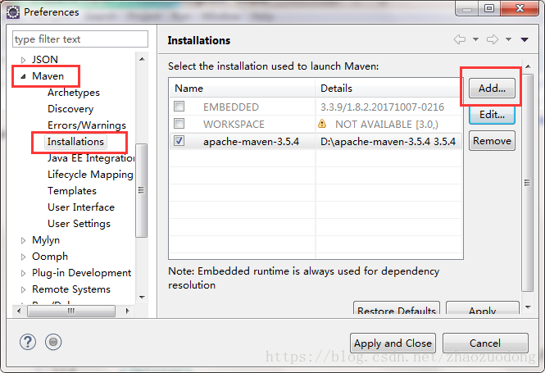Click the NOT AVAILABLE [3.0,) details cell
Image resolution: width=545 pixels, height=373 pixels.
[x=387, y=125]
